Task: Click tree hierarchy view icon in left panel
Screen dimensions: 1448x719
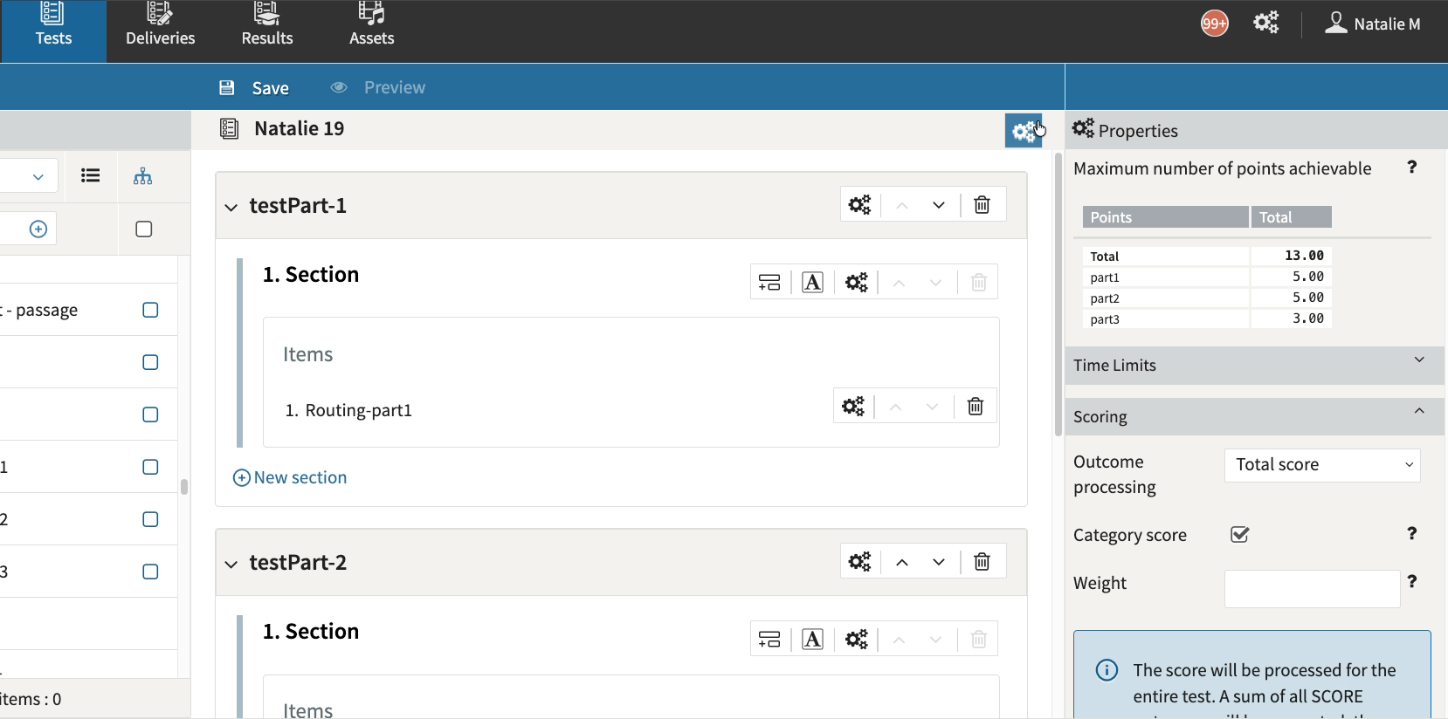Action: (142, 176)
